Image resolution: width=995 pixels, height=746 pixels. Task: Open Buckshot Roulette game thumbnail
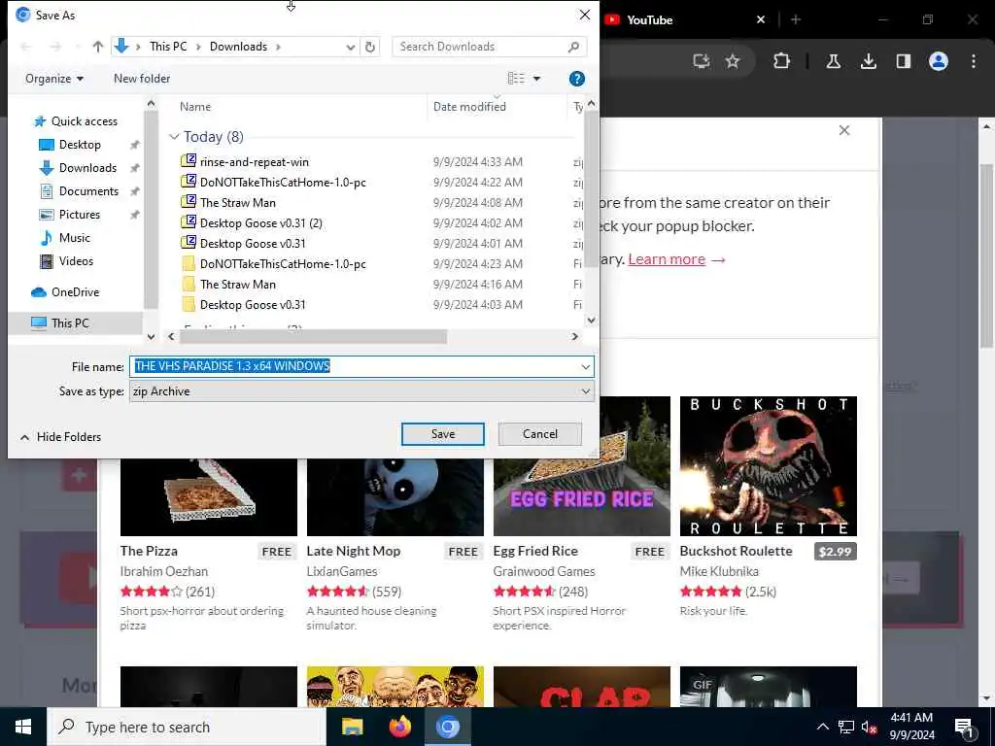[x=768, y=466]
